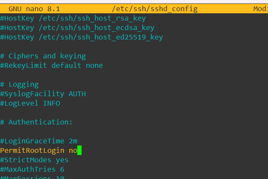Click the #SyslogFacility directive
The height and width of the screenshot is (179, 268).
32,94
